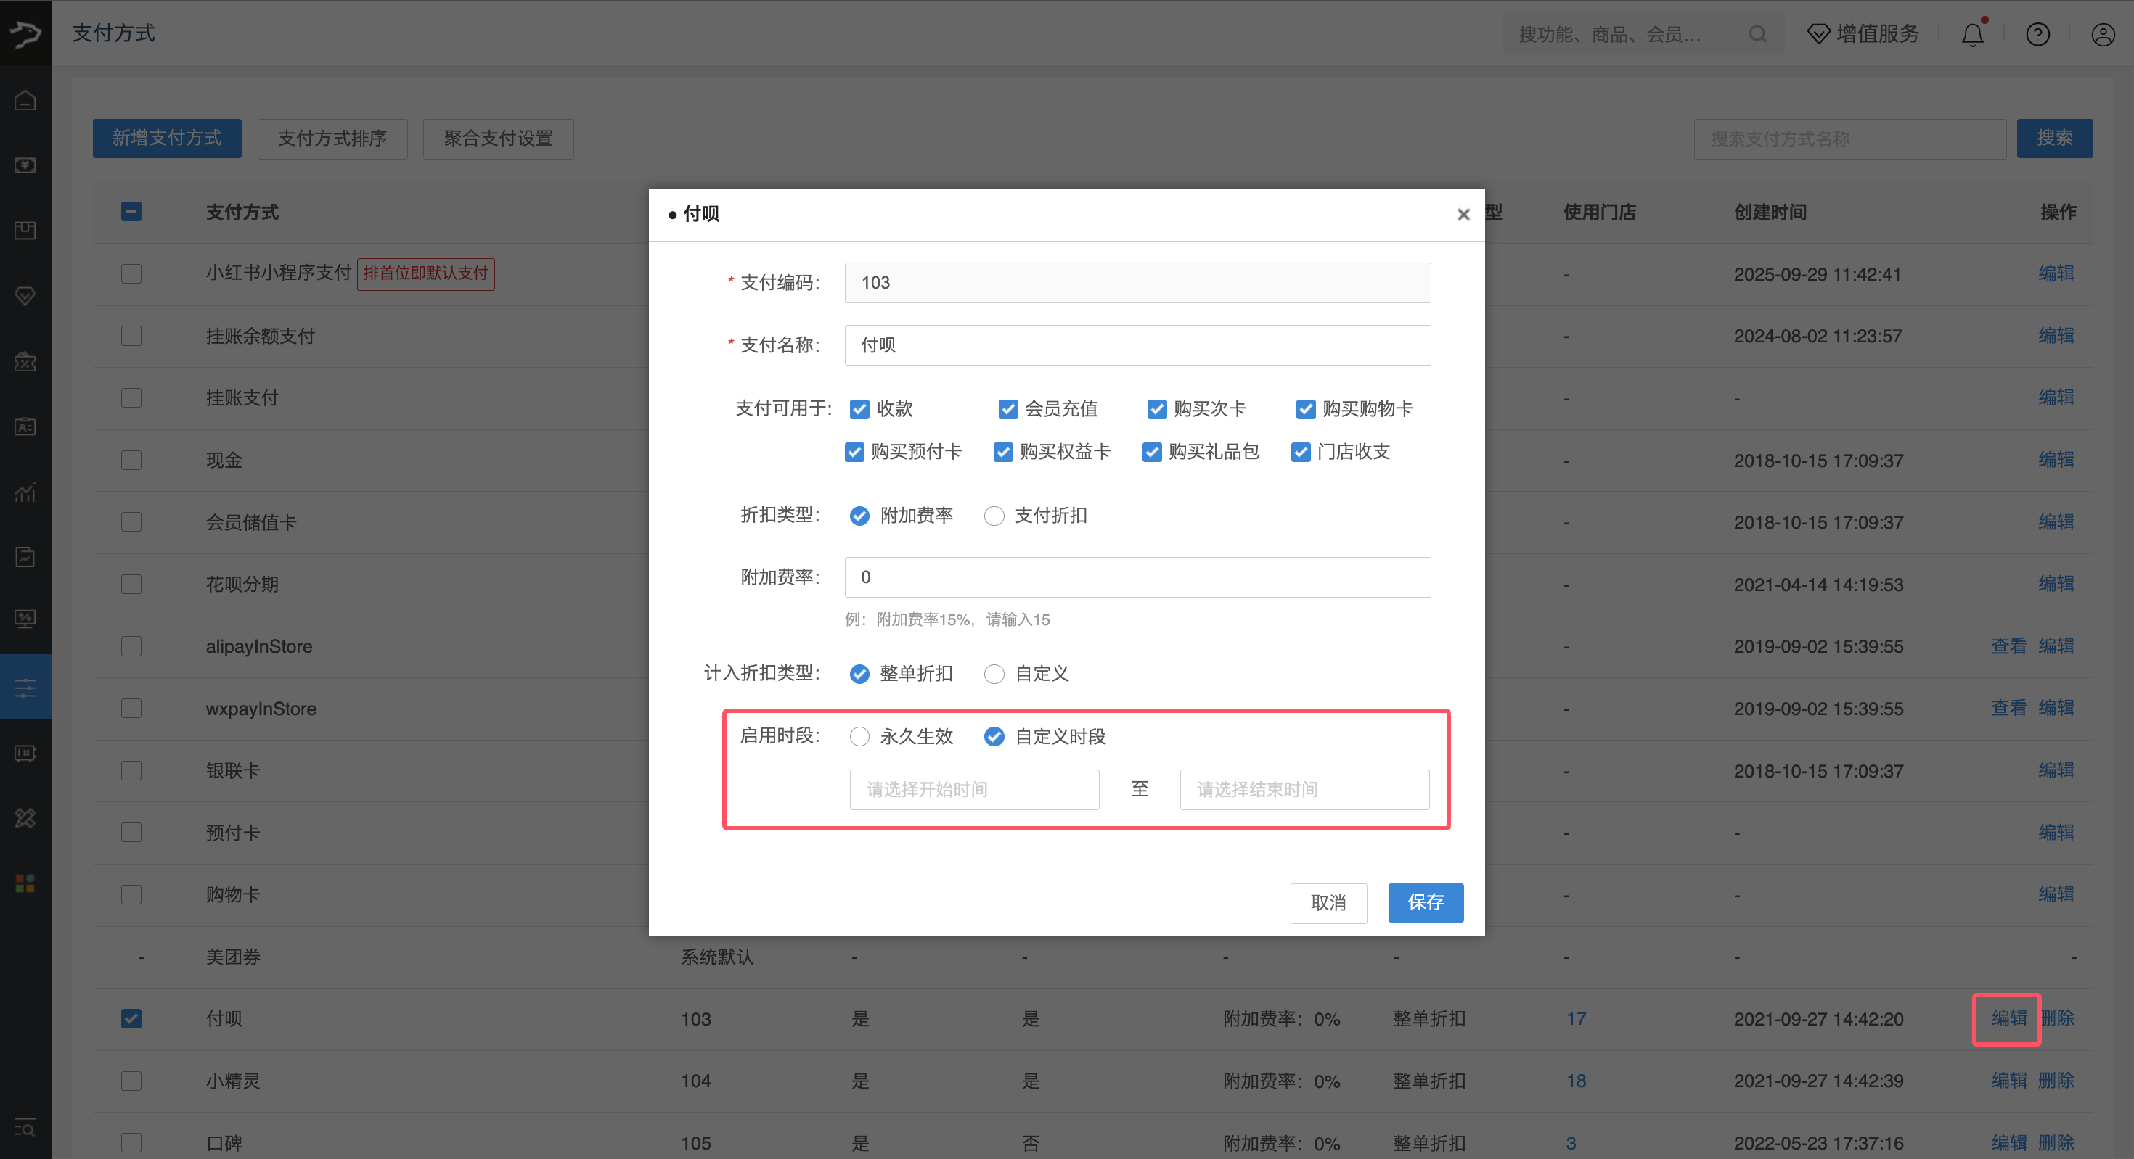Open the chart statistics icon in sidebar
The width and height of the screenshot is (2134, 1159).
(x=25, y=492)
